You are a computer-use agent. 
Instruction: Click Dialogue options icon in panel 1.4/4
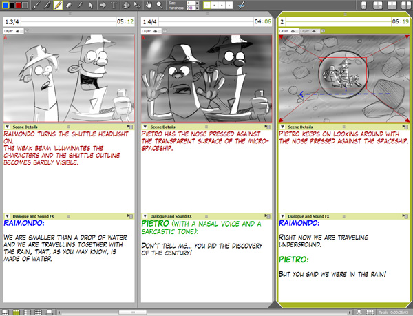[x=268, y=216]
